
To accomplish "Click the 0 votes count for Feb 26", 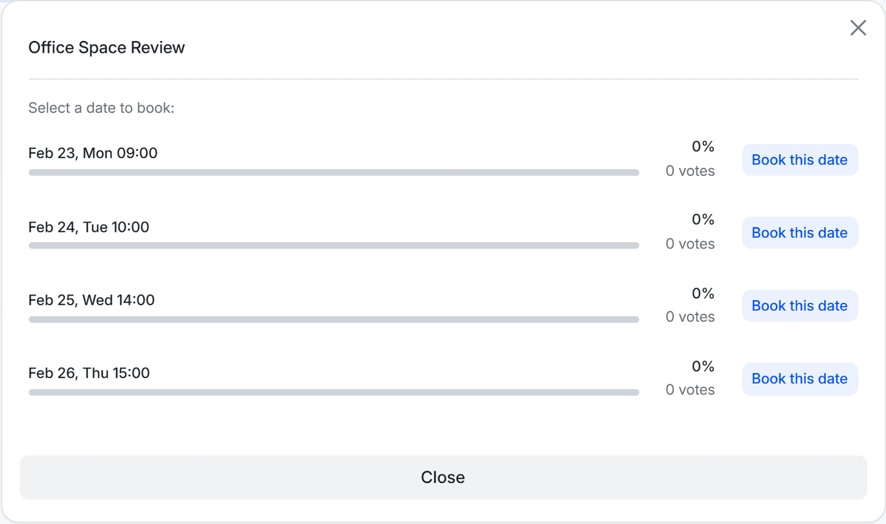I will click(690, 389).
